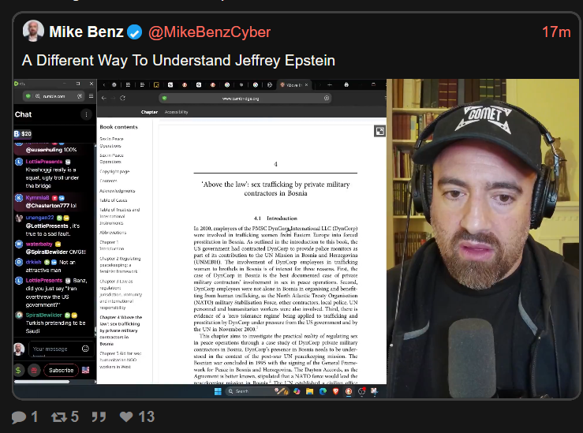Open Brave browser from the taskbar
This screenshot has height=433, width=583.
click(x=336, y=391)
